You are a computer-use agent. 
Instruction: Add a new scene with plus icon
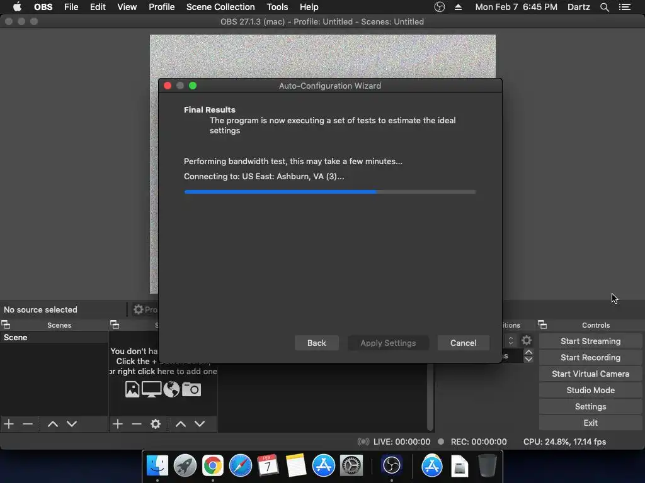9,424
